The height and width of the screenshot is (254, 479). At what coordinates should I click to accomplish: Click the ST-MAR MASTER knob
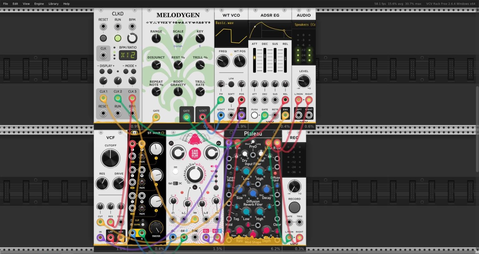click(156, 227)
